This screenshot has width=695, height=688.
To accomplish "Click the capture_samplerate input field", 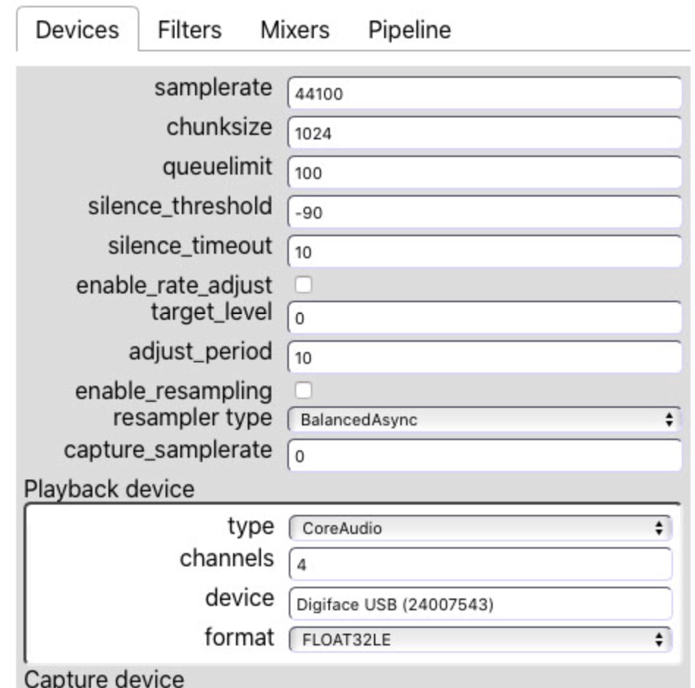I will 485,455.
